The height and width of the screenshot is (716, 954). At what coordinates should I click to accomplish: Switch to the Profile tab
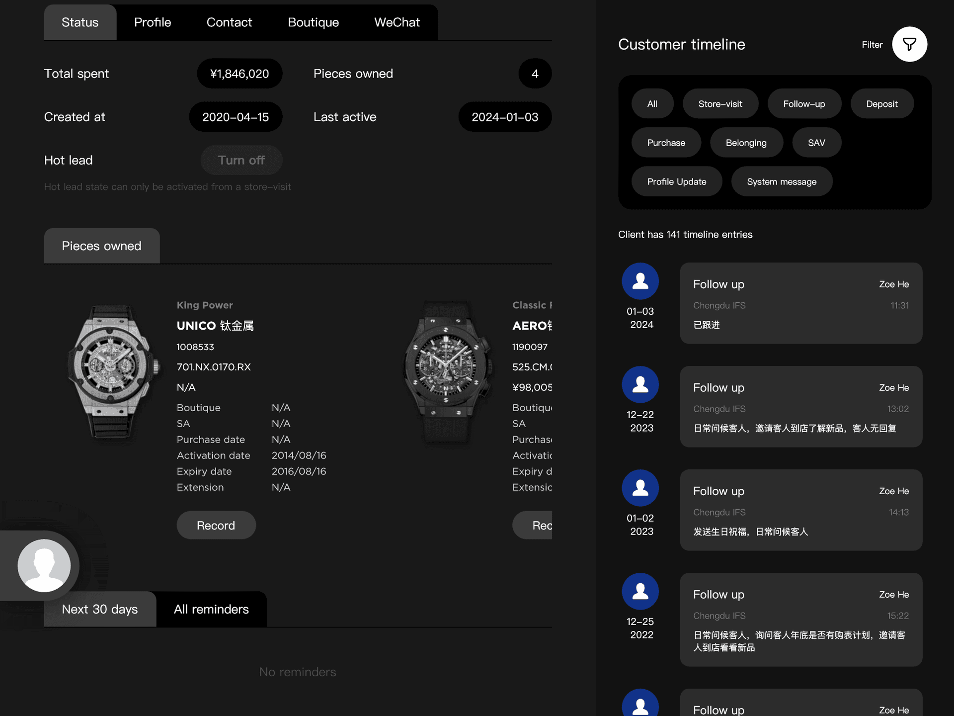(x=153, y=22)
